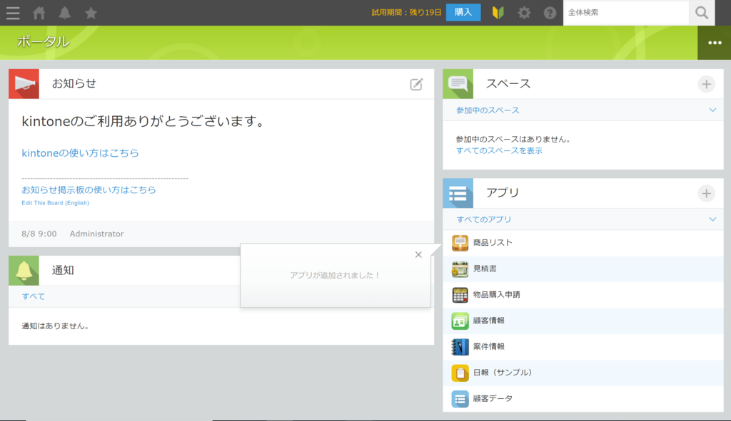Create a space with plus icon
Image resolution: width=731 pixels, height=421 pixels.
click(706, 84)
